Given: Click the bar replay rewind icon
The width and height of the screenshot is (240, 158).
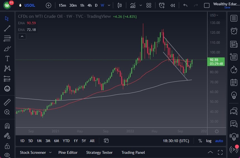Looking at the screenshot, I should [x=173, y=5].
